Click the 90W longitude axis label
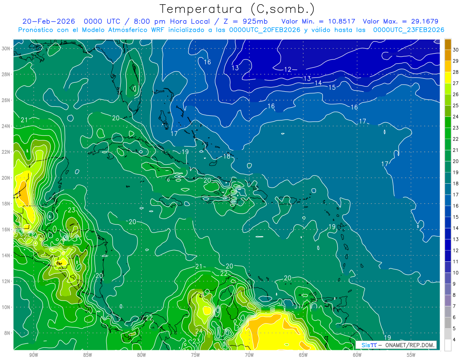 point(33,355)
